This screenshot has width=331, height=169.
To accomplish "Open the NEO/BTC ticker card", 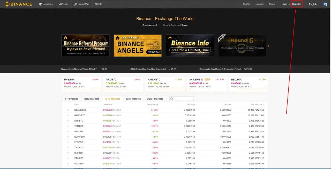I will point(248,84).
